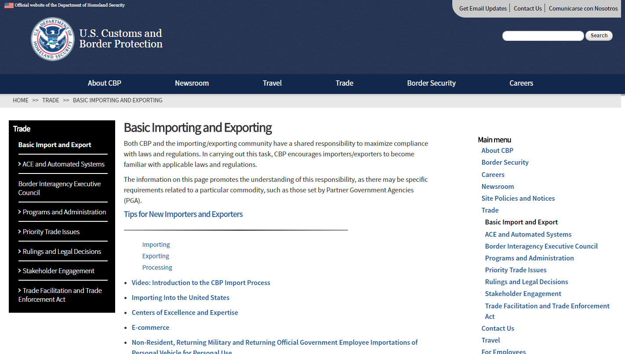The height and width of the screenshot is (354, 625).
Task: Expand Trade Facilitation and Trade Enforcement Act chevron
Action: pos(20,290)
